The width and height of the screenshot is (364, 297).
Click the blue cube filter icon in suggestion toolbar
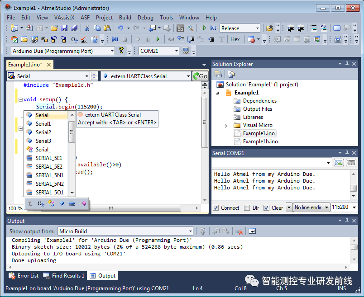(x=62, y=203)
